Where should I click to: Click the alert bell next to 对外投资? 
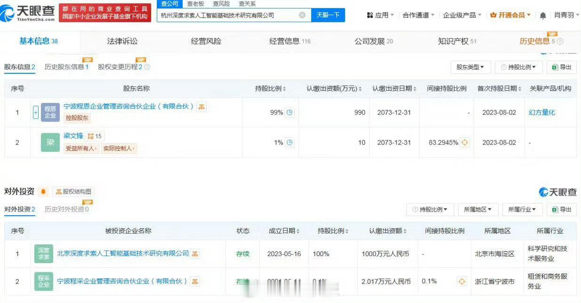[43, 192]
